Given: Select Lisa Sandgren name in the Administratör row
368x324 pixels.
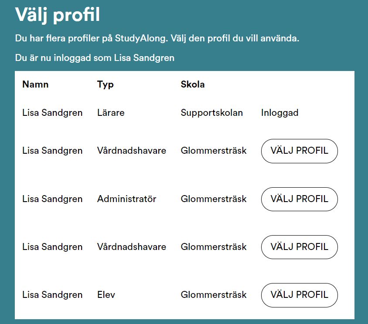Looking at the screenshot, I should pyautogui.click(x=52, y=199).
